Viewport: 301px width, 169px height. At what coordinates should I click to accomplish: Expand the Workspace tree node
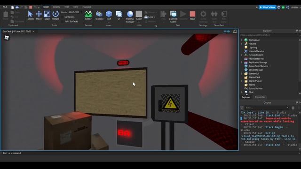coord(242,40)
